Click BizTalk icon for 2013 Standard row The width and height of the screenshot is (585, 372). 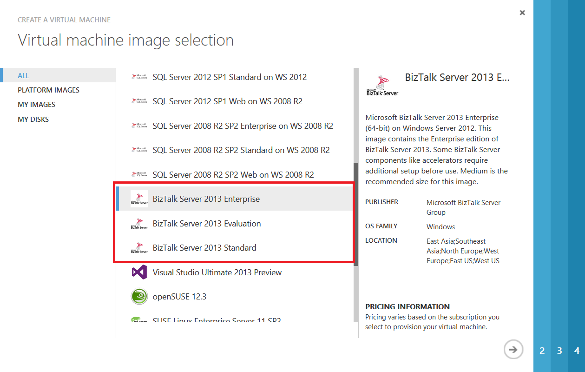(139, 248)
